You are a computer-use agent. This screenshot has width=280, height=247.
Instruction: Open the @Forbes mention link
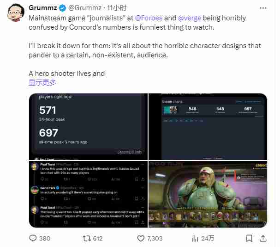pos(149,18)
